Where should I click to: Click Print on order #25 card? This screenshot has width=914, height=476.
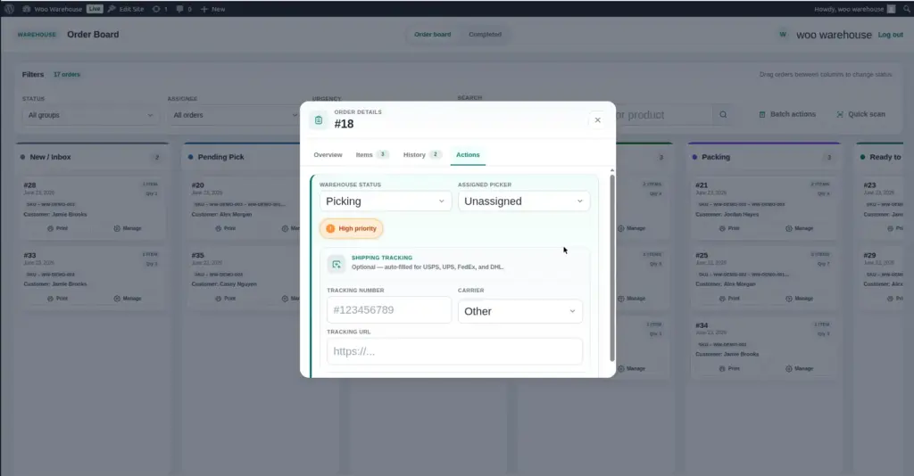[x=729, y=299]
